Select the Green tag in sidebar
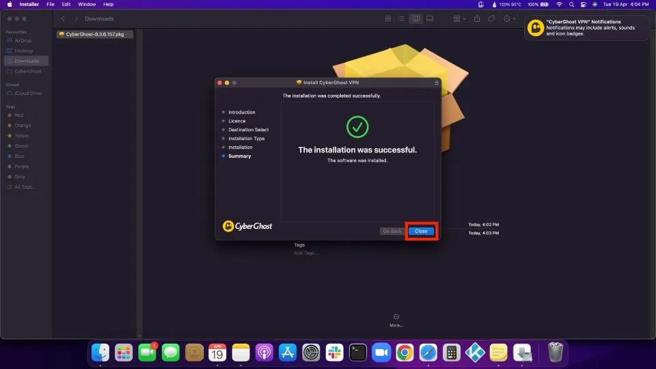 [x=21, y=146]
